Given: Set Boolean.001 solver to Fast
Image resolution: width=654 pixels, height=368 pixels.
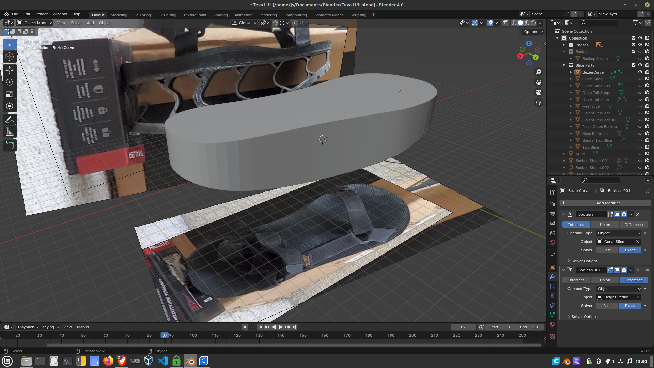Looking at the screenshot, I should pyautogui.click(x=607, y=306).
